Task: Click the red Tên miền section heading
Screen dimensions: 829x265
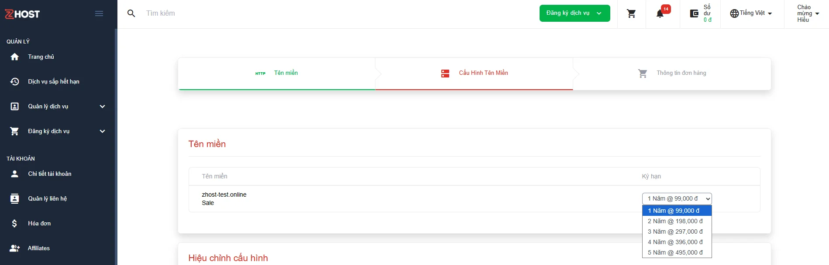Action: pos(207,144)
